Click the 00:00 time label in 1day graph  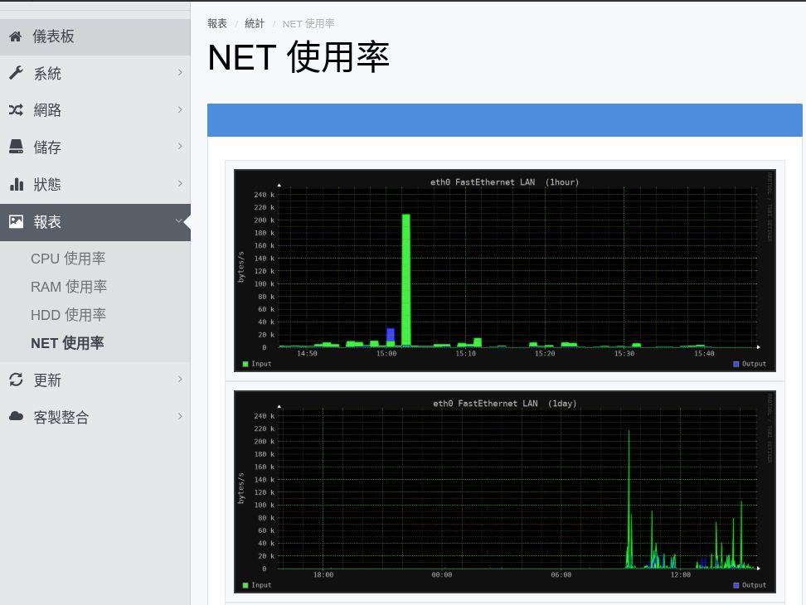[x=442, y=574]
